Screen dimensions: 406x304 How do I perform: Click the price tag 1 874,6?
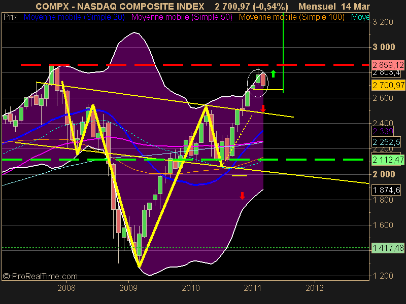click(x=386, y=190)
